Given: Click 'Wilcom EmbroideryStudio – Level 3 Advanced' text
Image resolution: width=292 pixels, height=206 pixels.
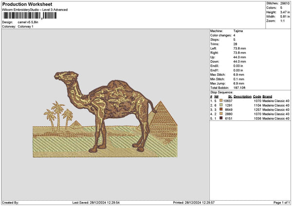Looking at the screenshot, I should pos(35,10).
